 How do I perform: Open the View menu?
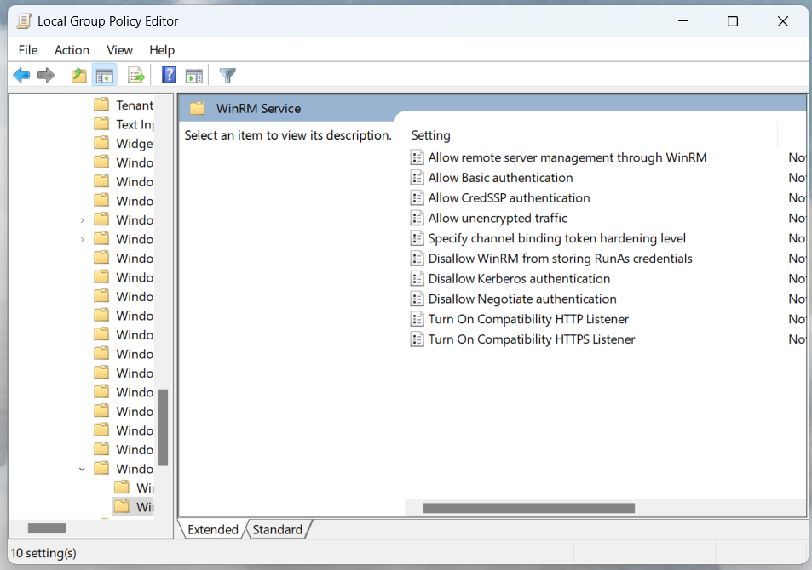coord(119,50)
